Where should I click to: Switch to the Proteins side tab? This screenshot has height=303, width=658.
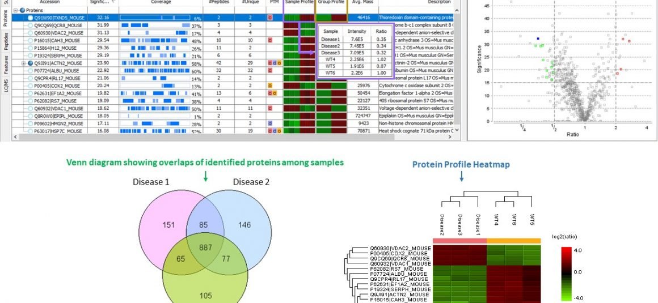(6, 19)
